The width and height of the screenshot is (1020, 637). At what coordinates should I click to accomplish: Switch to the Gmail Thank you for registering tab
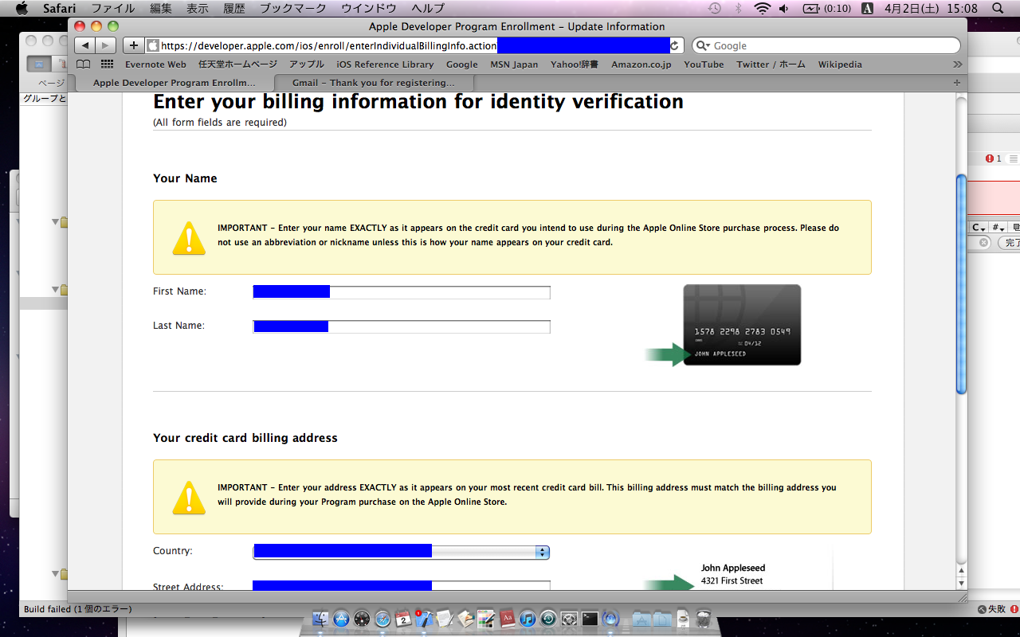pos(374,83)
